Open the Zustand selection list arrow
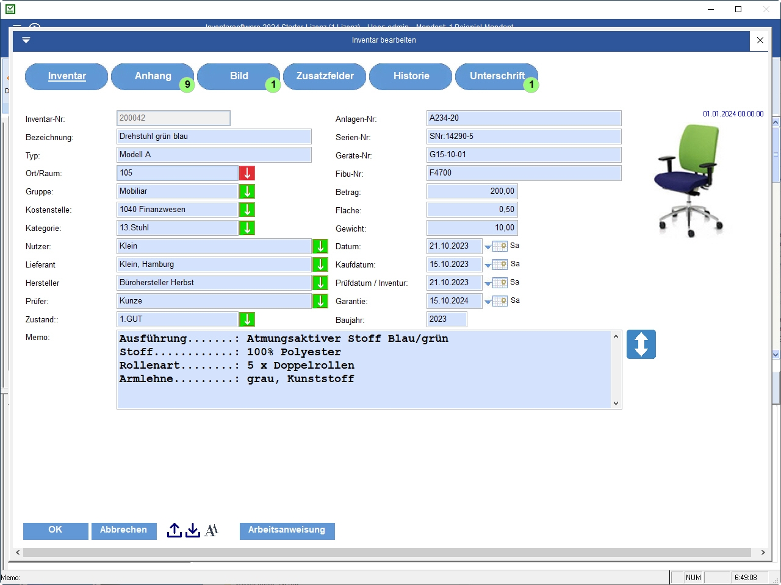 247,319
